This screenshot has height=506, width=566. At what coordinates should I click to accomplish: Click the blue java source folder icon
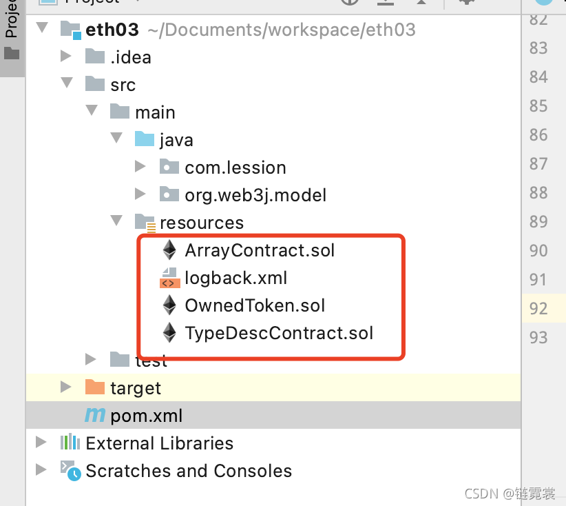(145, 139)
